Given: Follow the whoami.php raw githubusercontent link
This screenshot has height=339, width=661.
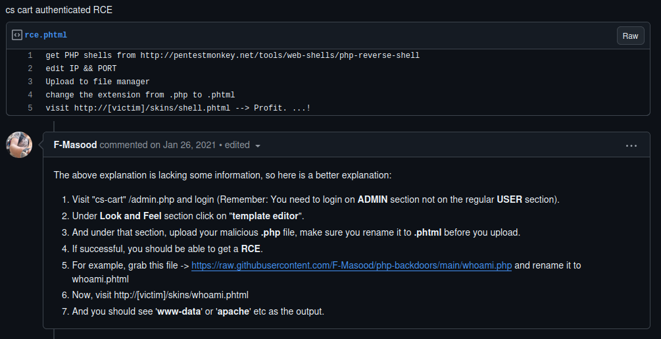Looking at the screenshot, I should pos(352,265).
